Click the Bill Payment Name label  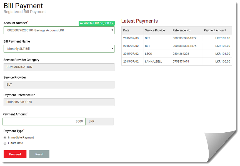17,41
